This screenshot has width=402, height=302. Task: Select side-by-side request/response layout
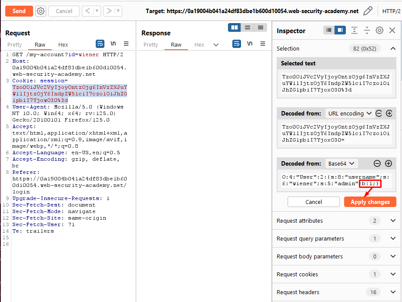click(x=234, y=27)
